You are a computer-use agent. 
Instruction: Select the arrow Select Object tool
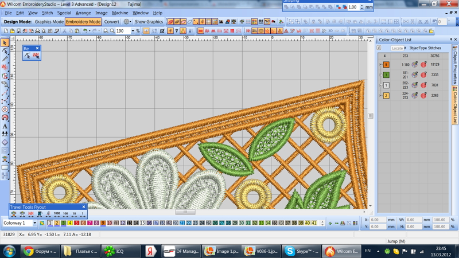click(x=5, y=43)
